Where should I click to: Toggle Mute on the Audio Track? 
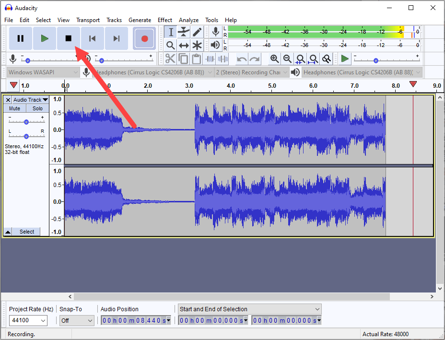[x=14, y=108]
